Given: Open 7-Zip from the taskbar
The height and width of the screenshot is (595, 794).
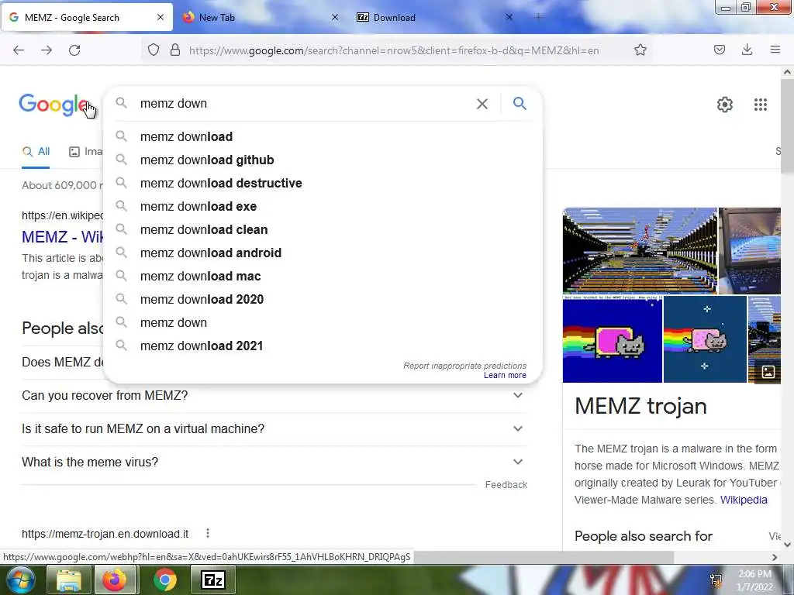Looking at the screenshot, I should [212, 580].
